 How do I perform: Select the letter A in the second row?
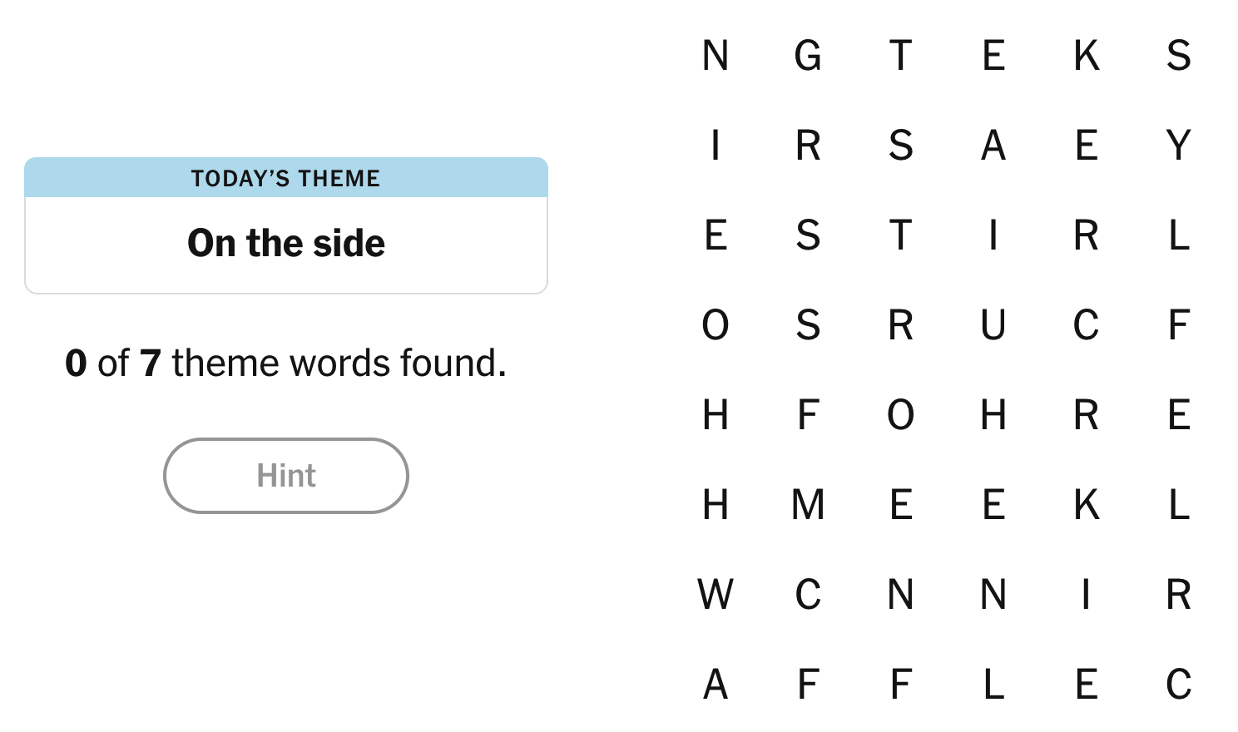[x=993, y=146]
